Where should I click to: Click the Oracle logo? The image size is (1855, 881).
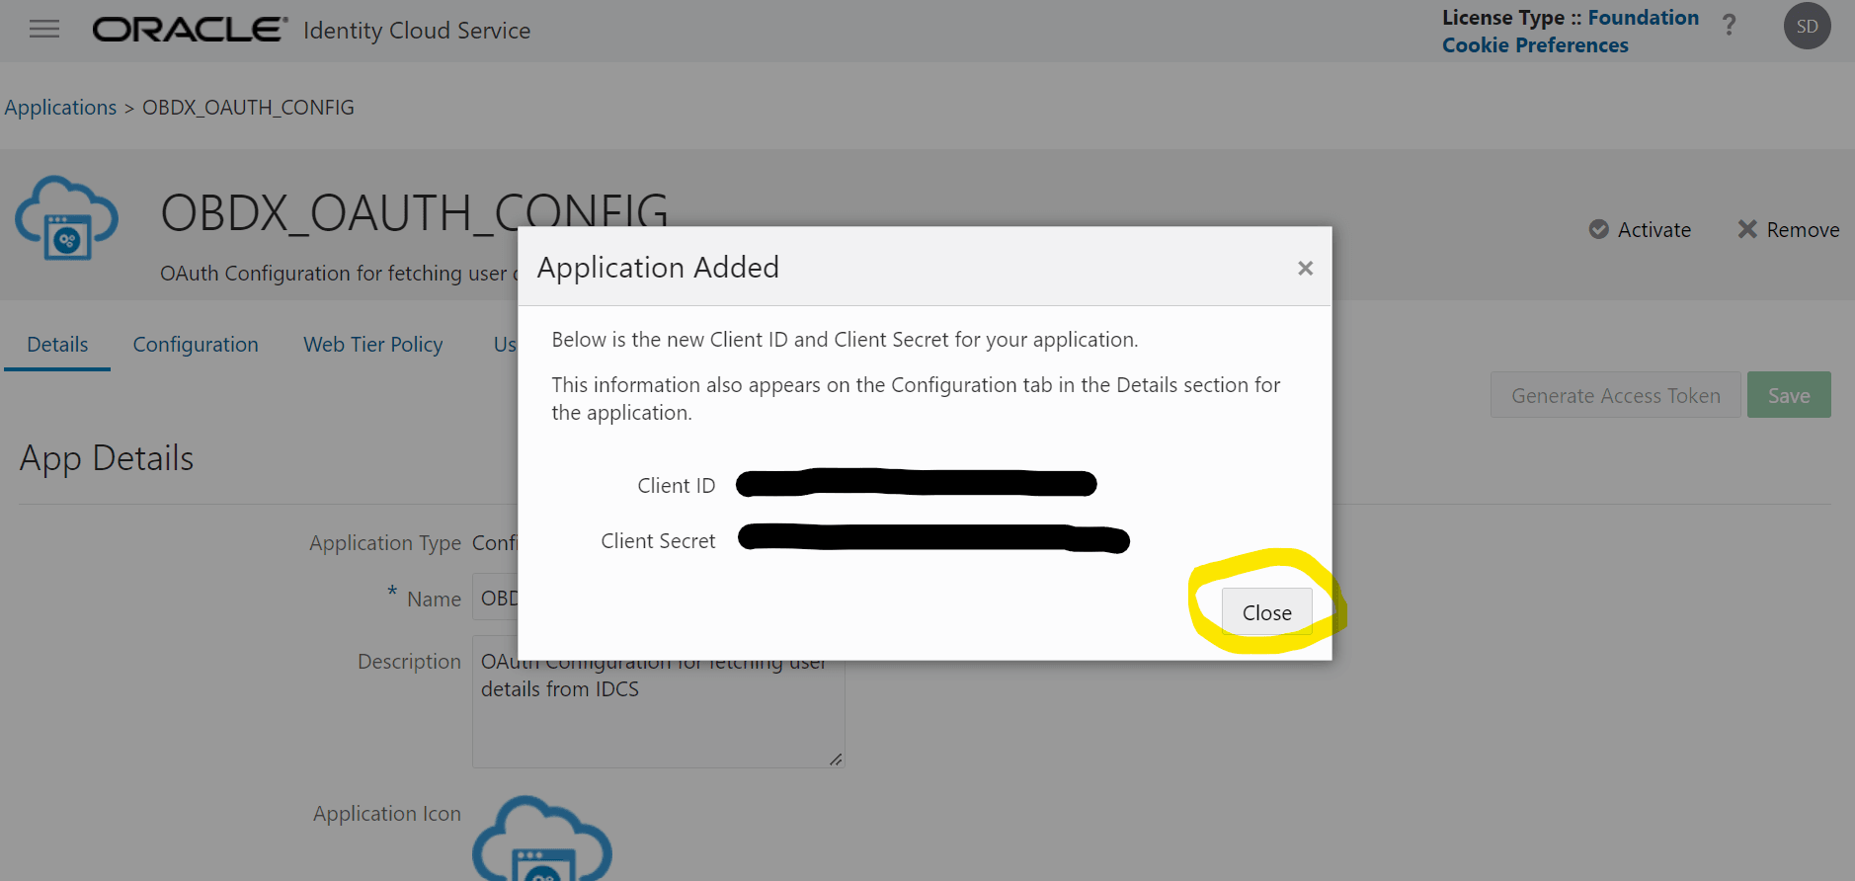tap(188, 29)
